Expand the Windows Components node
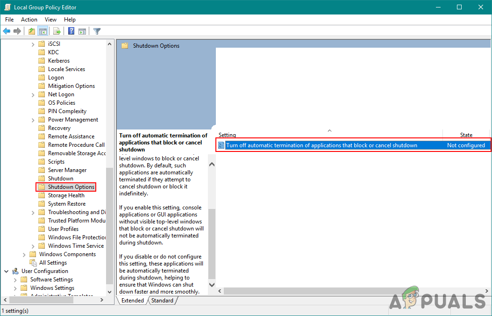 click(x=24, y=254)
